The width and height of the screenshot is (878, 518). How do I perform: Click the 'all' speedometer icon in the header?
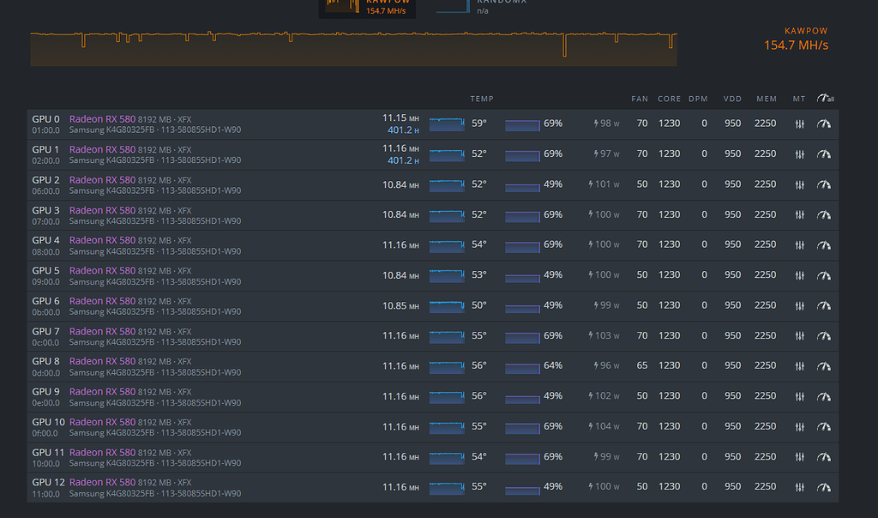824,99
